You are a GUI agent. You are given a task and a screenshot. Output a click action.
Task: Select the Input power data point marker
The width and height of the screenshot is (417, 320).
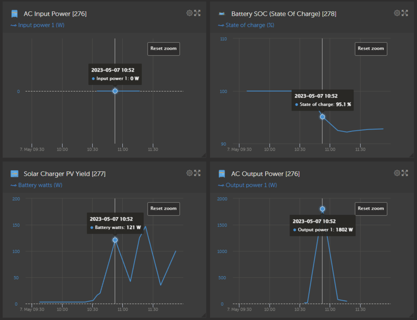tap(115, 91)
